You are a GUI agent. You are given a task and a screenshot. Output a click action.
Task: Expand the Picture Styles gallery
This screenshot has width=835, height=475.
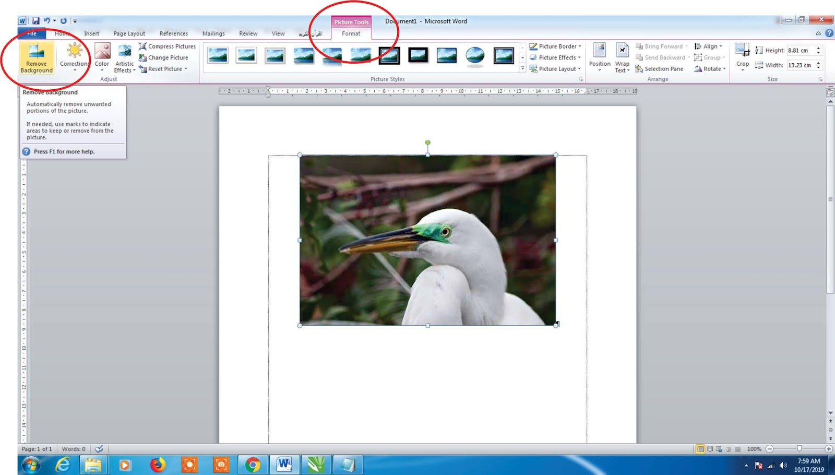[522, 68]
